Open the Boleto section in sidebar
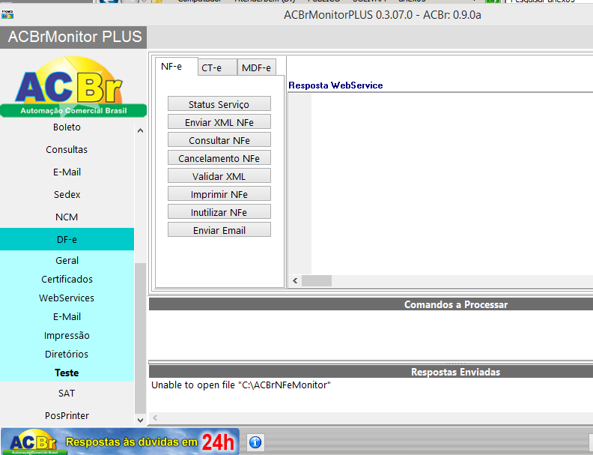The width and height of the screenshot is (593, 455). pos(67,127)
